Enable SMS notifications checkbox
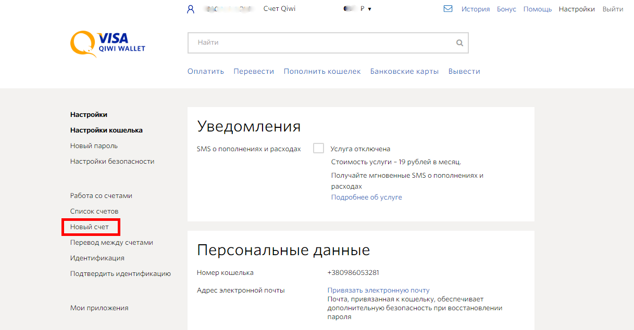 coord(318,149)
